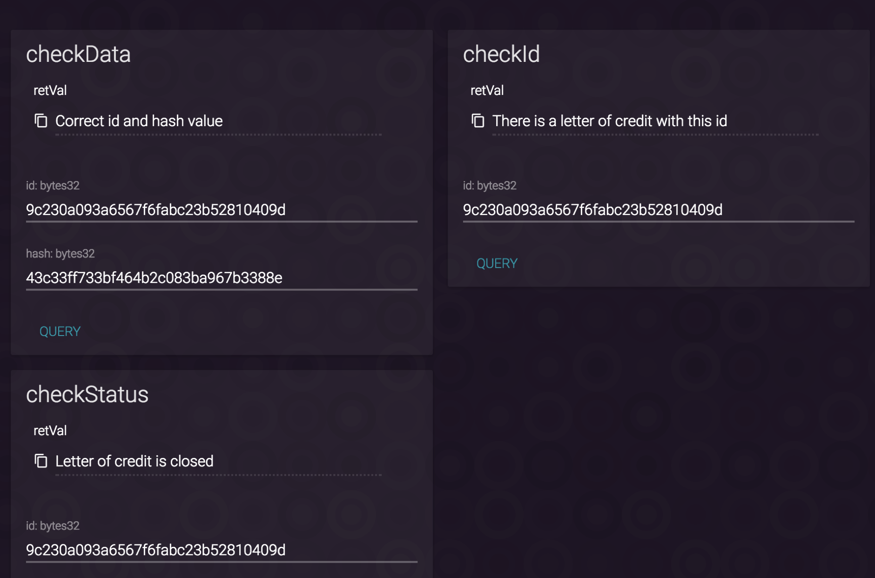Click the 'id: bytes32' label in checkId
This screenshot has width=875, height=578.
(490, 186)
